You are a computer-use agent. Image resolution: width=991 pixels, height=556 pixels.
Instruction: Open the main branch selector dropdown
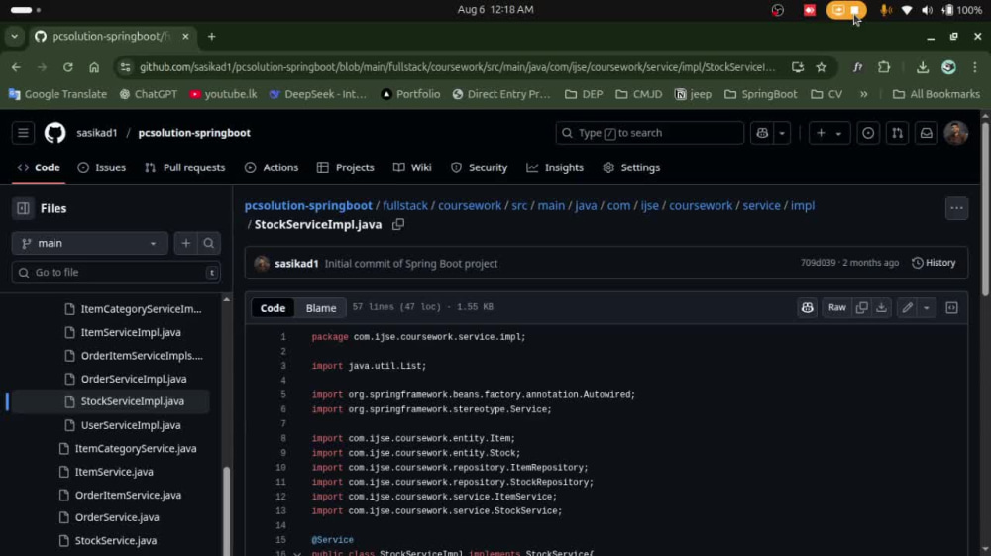[90, 243]
